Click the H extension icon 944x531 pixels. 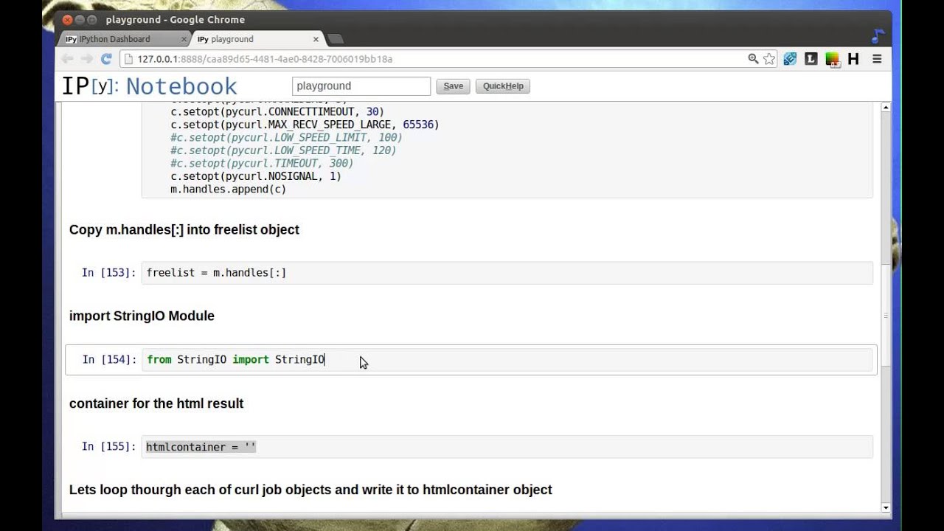tap(853, 59)
